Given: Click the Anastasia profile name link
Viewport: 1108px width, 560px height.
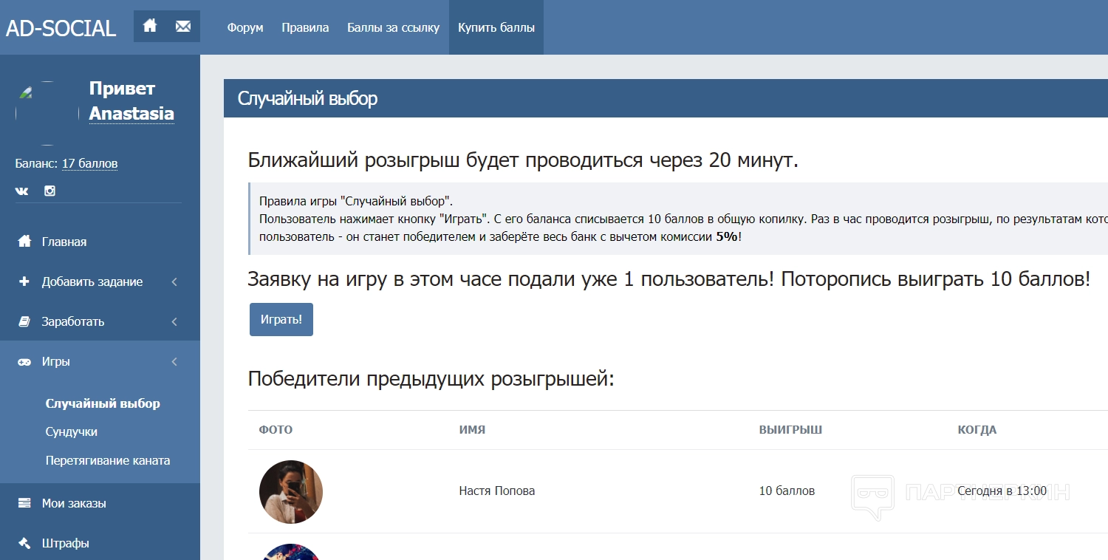Looking at the screenshot, I should pyautogui.click(x=131, y=113).
